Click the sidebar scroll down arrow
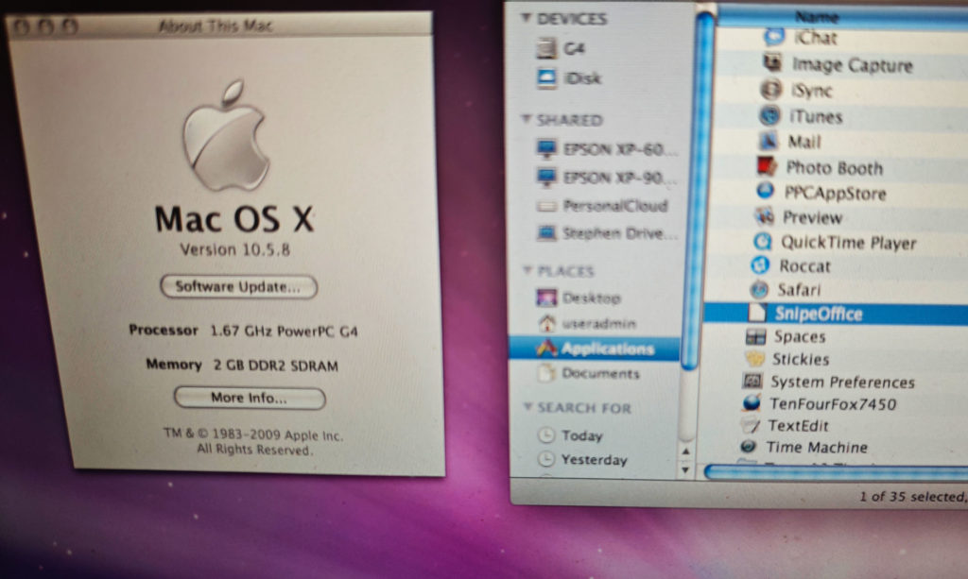 tap(686, 468)
